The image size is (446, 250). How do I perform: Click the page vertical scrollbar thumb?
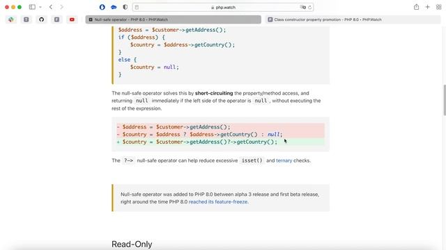point(445,100)
